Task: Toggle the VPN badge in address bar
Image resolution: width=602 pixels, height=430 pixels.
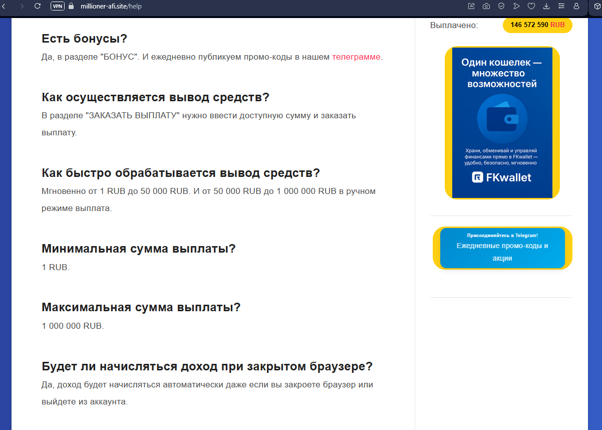Action: coord(57,6)
